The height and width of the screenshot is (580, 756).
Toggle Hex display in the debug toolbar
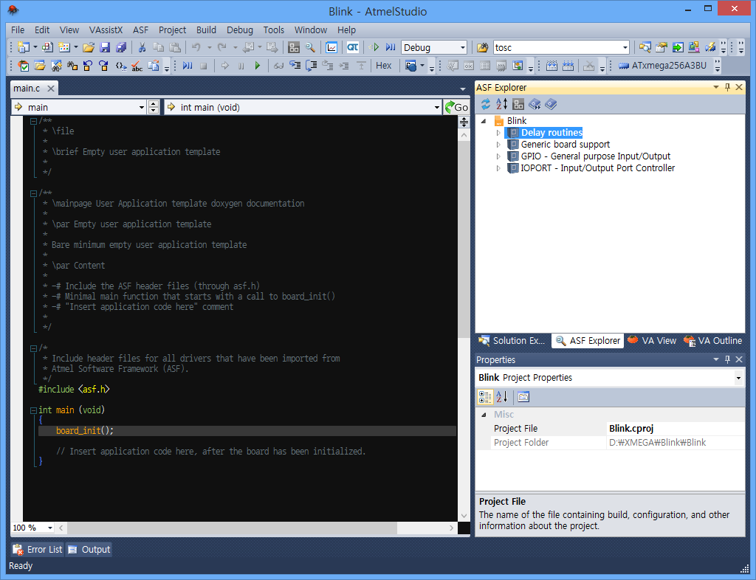tap(383, 66)
